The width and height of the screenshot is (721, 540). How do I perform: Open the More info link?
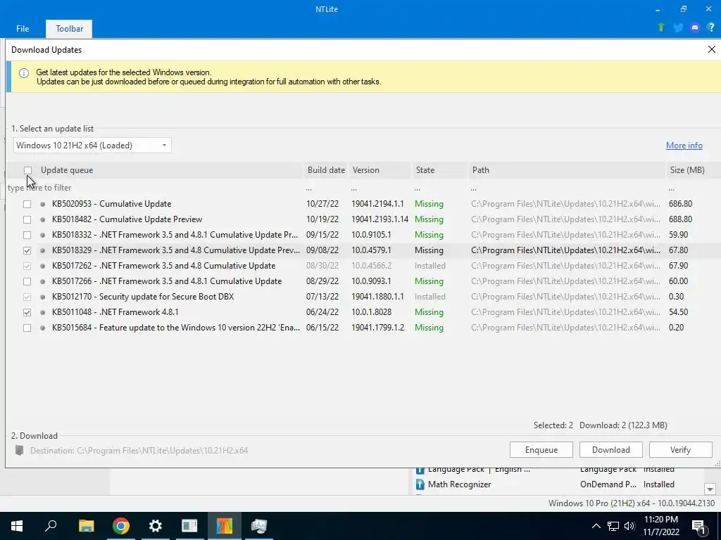pyautogui.click(x=684, y=146)
